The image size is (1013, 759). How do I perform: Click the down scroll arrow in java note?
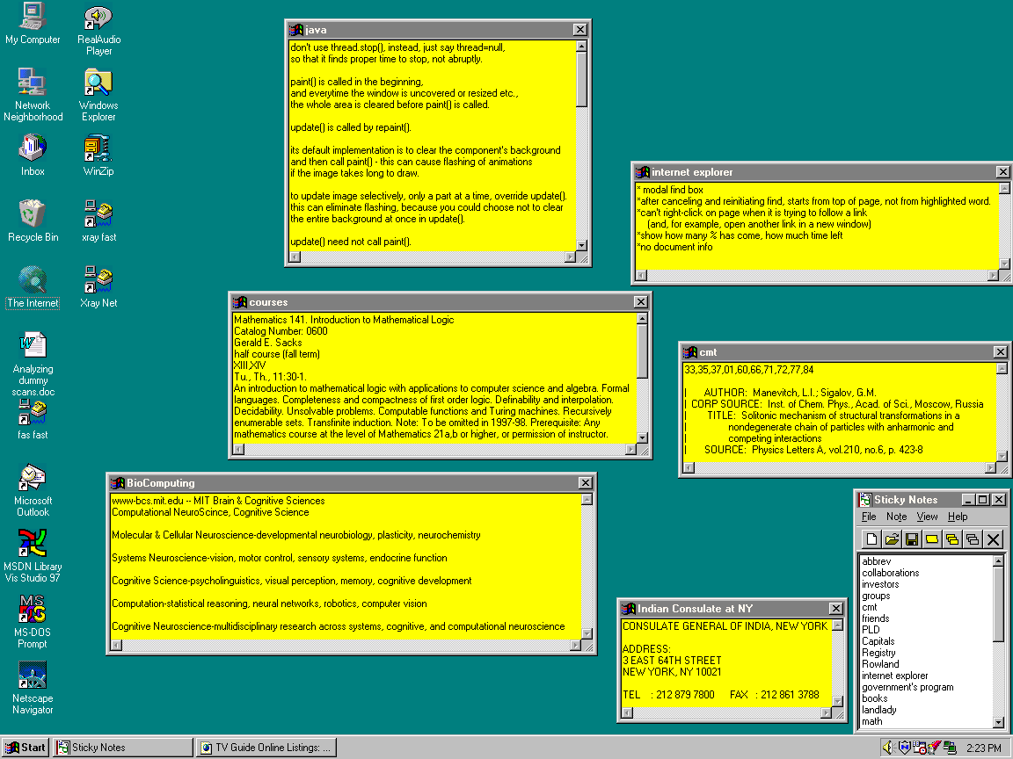click(x=581, y=245)
